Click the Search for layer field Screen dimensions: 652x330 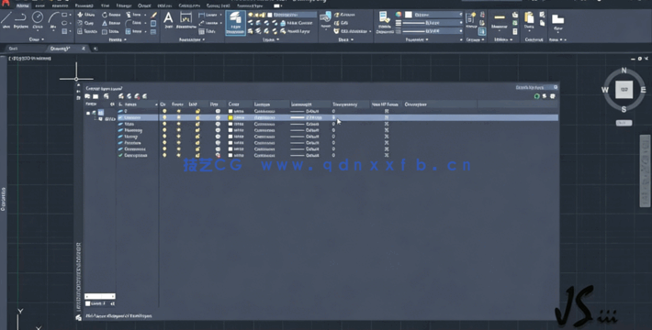536,88
